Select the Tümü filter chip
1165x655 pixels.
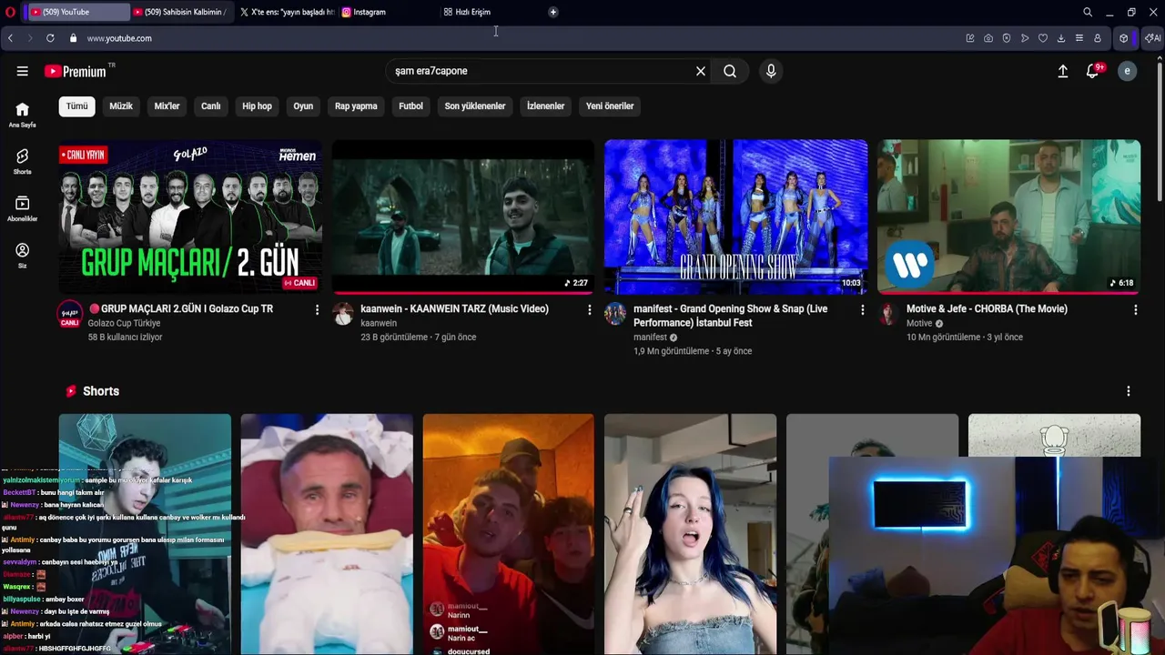tap(77, 106)
